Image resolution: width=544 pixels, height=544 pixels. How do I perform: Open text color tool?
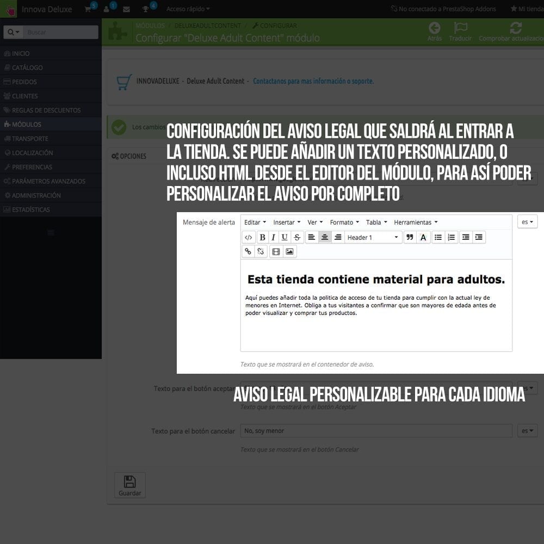(423, 237)
